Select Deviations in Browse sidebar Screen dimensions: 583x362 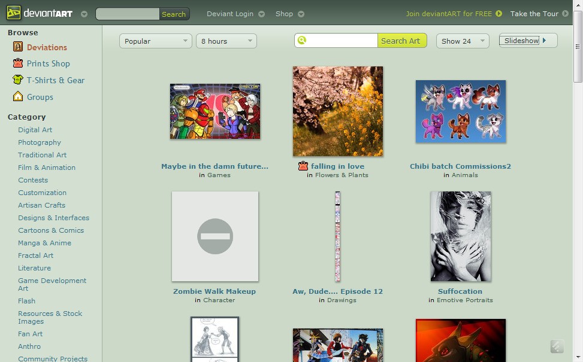tap(47, 47)
